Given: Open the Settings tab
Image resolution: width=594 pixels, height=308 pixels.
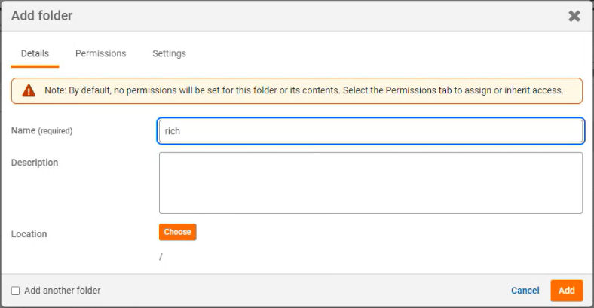Looking at the screenshot, I should 169,53.
